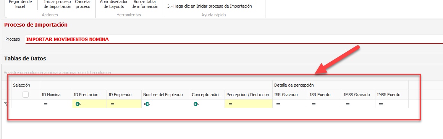This screenshot has width=443, height=139.
Task: Click Haga clic en Iniciar proceso help text
Action: point(209,6)
